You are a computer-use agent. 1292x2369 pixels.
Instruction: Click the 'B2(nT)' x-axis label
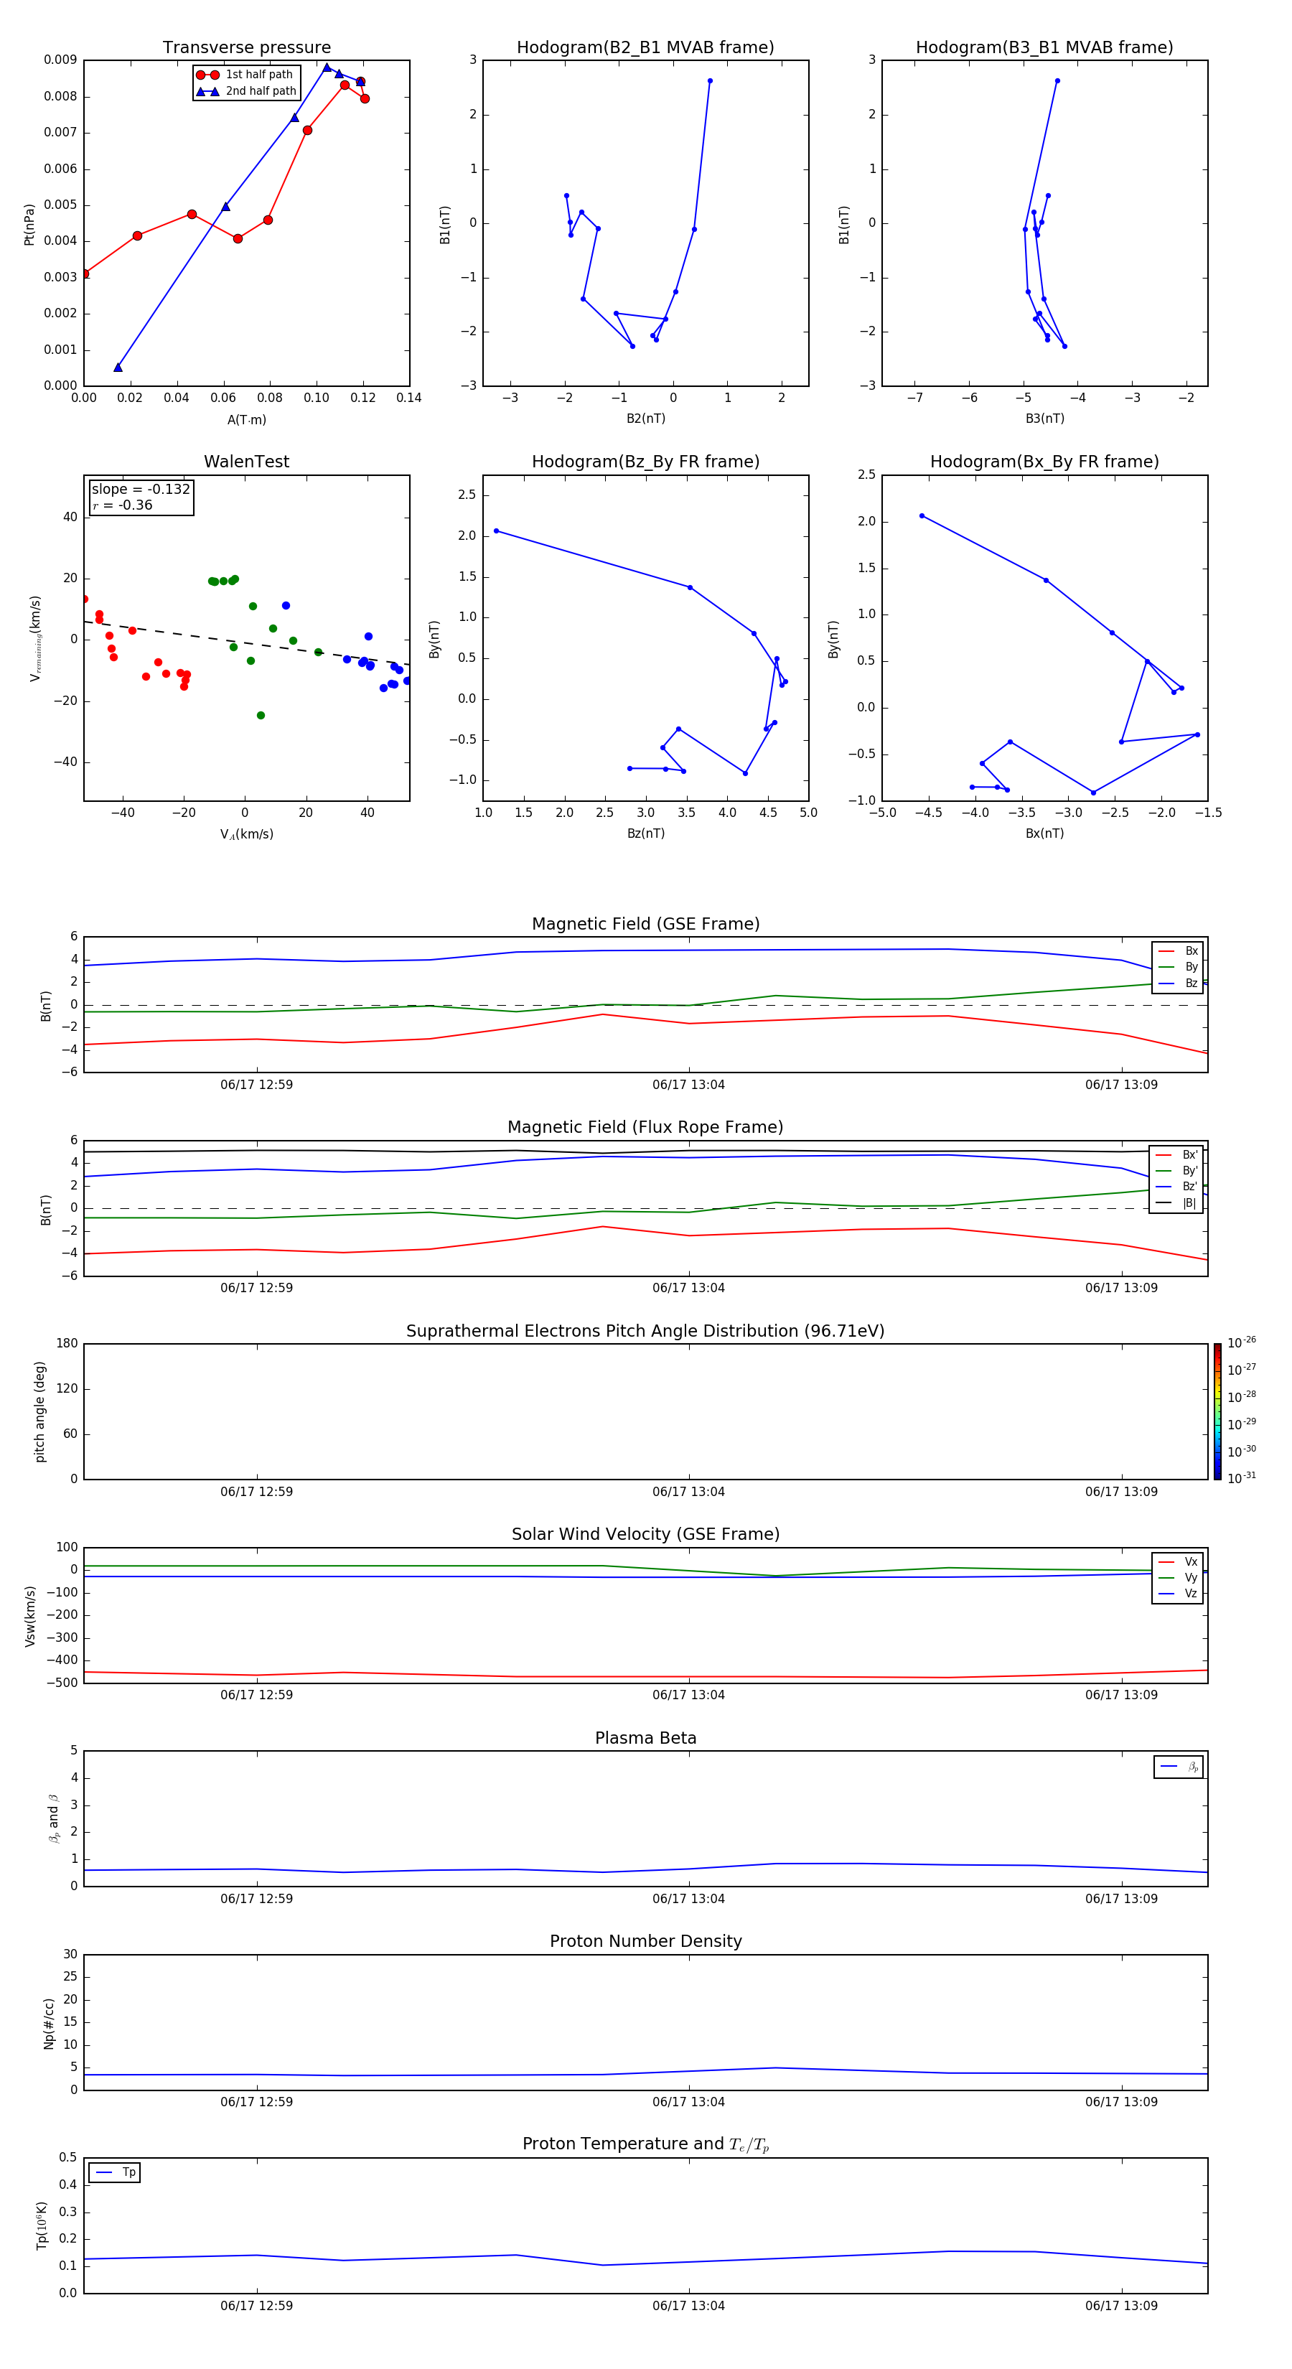645,419
